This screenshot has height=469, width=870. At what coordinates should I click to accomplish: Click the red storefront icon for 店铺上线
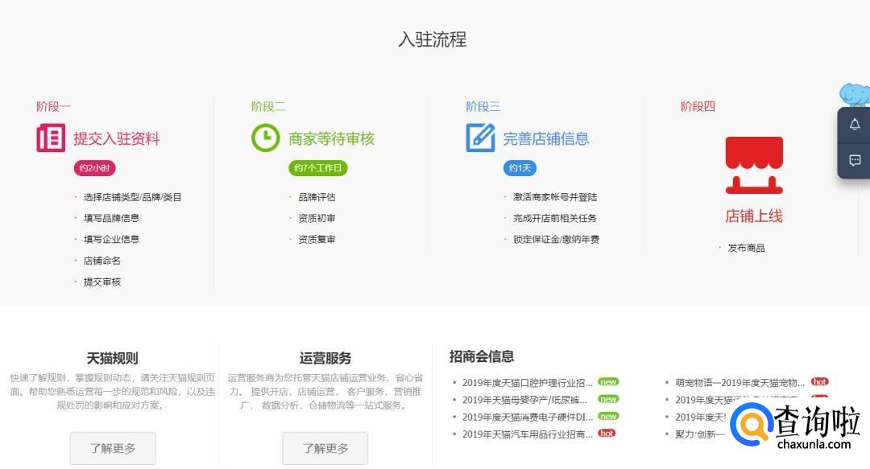pos(754,165)
